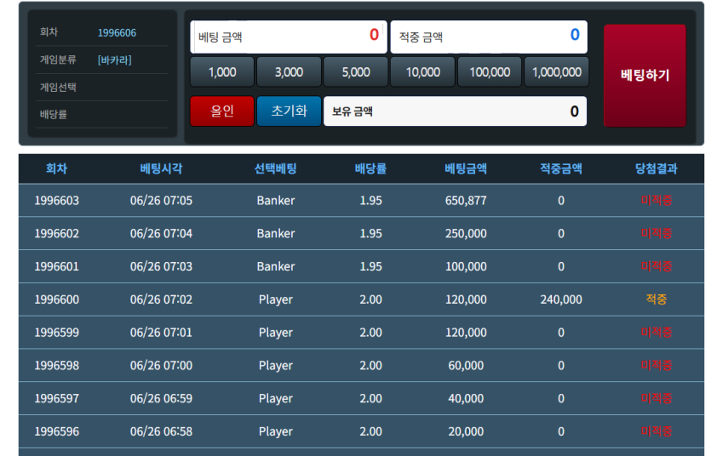
Task: Select the 5,000 chip button
Action: 356,71
